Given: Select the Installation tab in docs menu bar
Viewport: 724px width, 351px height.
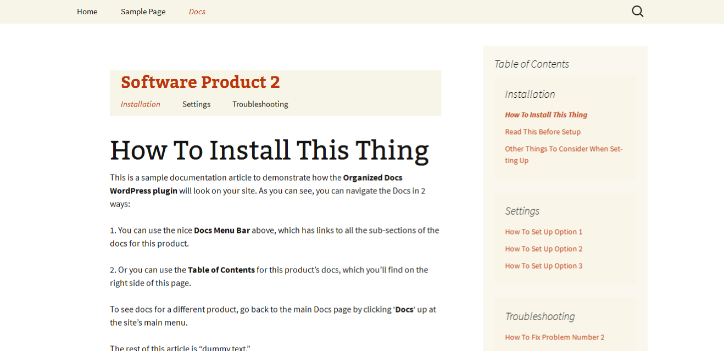Looking at the screenshot, I should 141,104.
